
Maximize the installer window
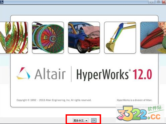(x=158, y=2)
